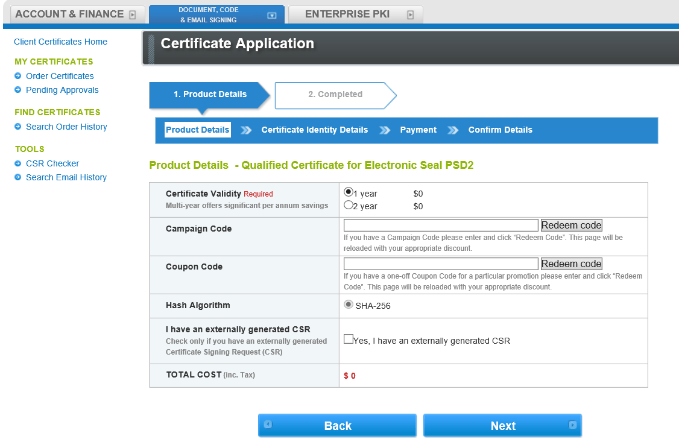
Task: Click arrow icon beside Order Certificates
Action: [x=19, y=76]
